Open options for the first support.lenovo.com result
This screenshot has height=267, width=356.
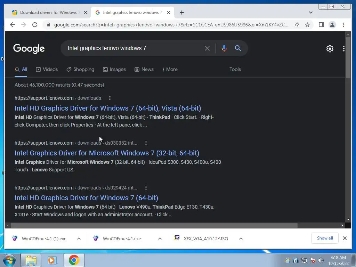click(110, 98)
